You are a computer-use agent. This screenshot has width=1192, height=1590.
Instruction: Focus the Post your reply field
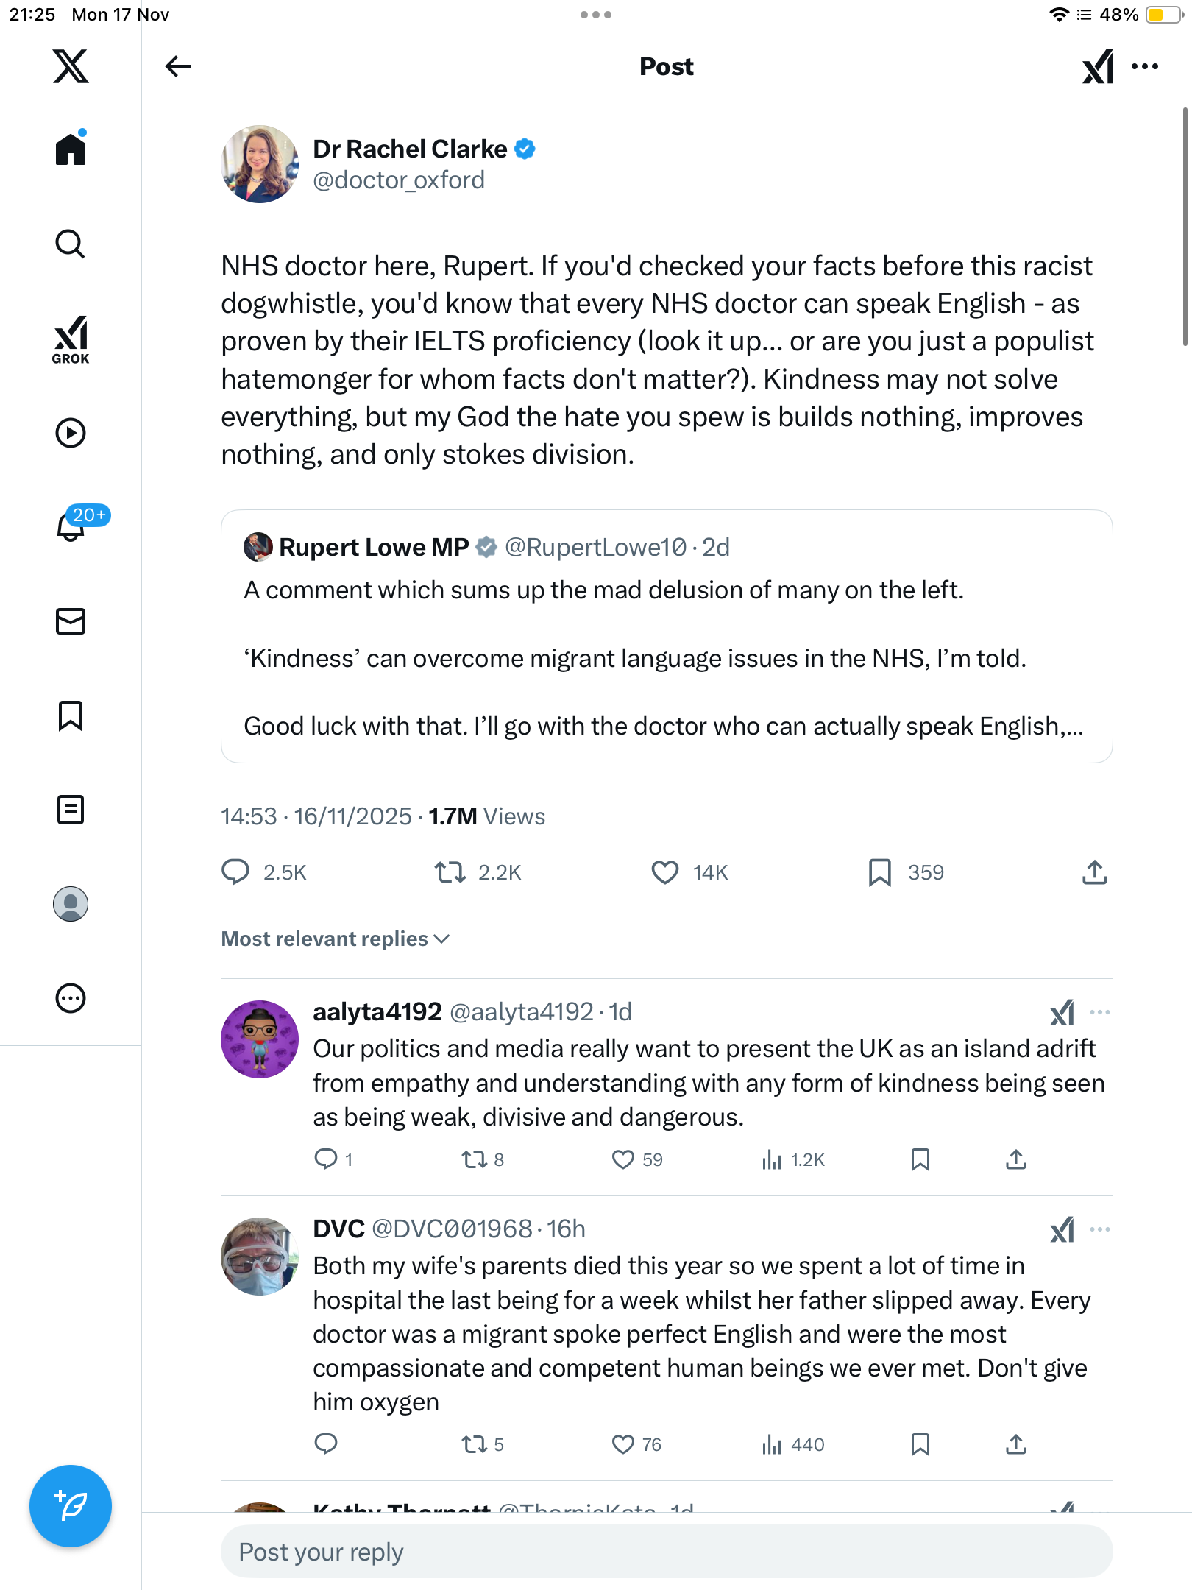(667, 1552)
